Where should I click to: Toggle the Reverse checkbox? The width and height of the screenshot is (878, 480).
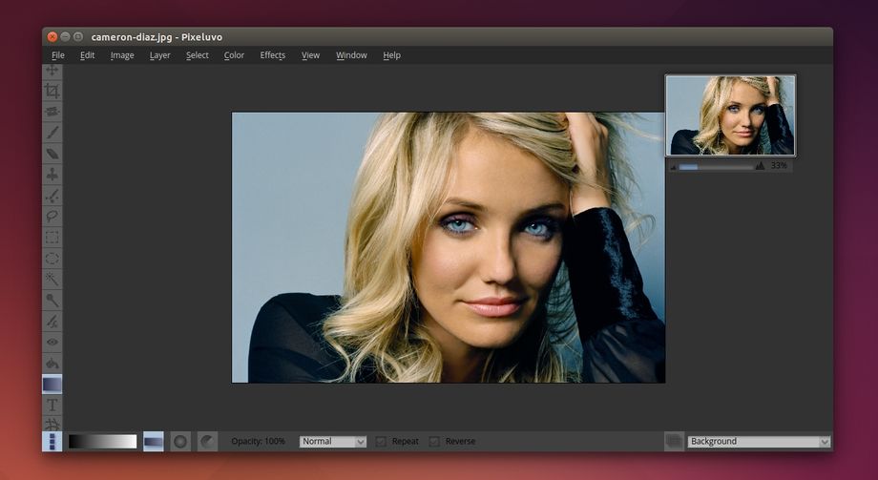click(435, 441)
